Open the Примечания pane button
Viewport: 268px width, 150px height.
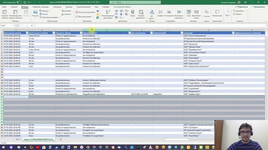click(x=258, y=7)
